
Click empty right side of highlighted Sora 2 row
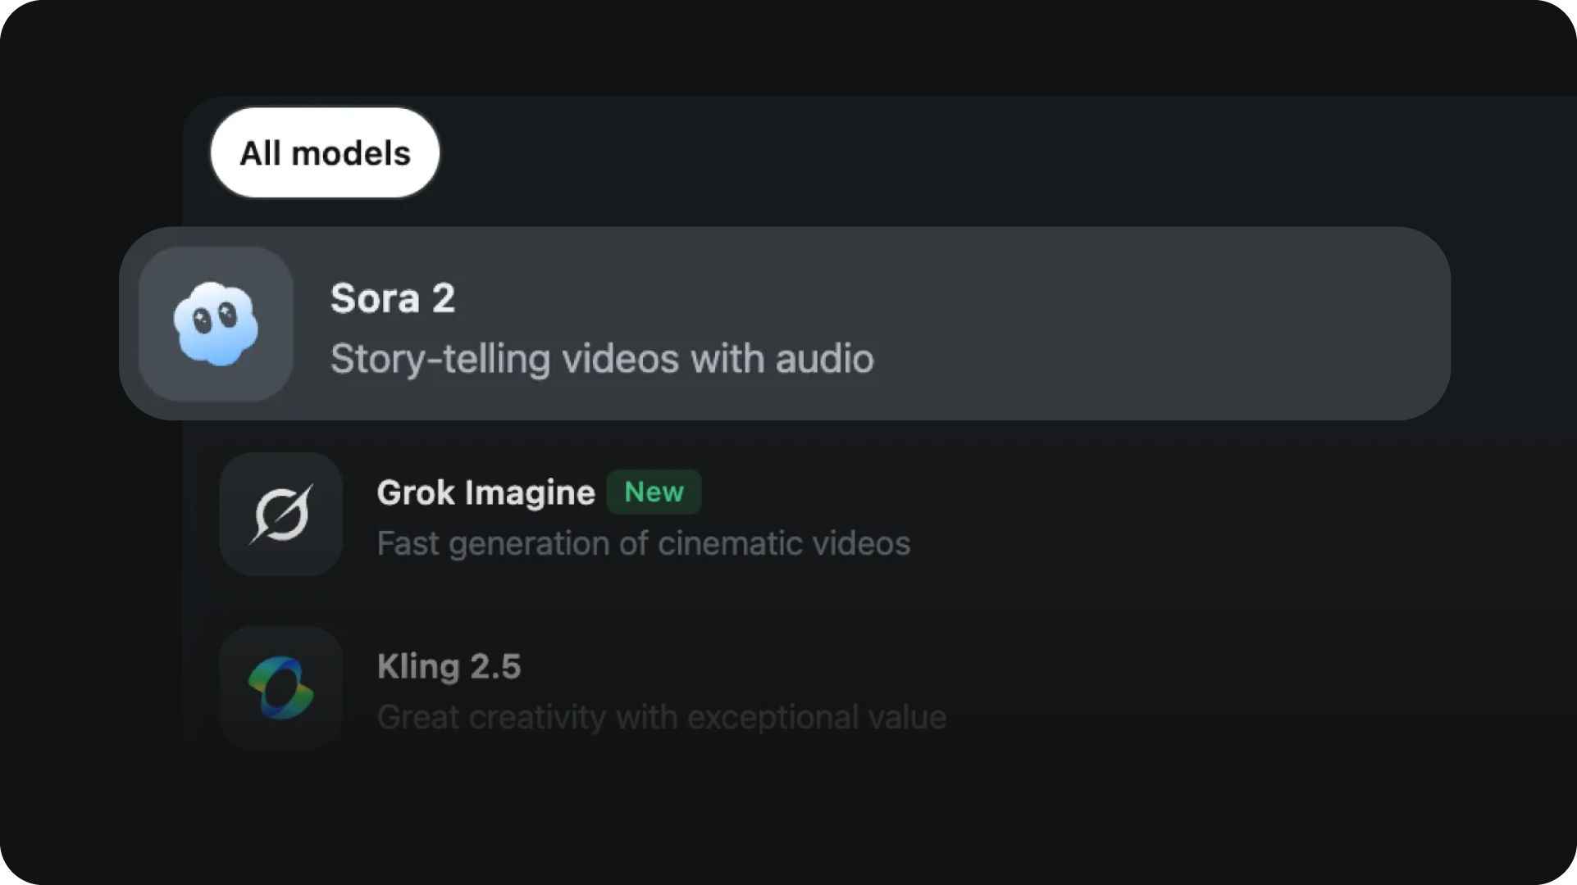click(1189, 324)
